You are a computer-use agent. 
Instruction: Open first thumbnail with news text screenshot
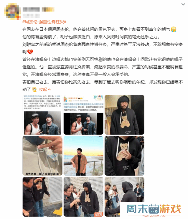pos(42,115)
